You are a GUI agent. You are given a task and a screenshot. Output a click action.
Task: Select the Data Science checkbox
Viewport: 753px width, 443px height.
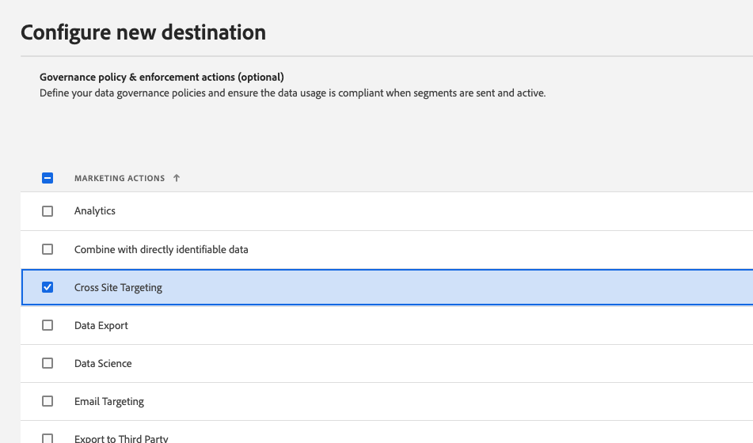48,363
